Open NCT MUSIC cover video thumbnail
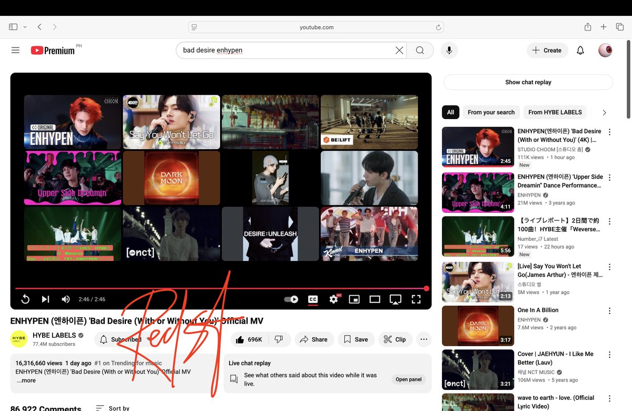Image resolution: width=632 pixels, height=411 pixels. coord(478,369)
